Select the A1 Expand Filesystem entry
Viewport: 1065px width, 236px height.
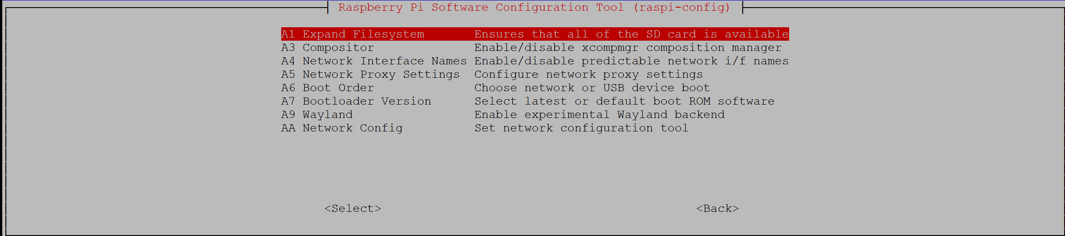(353, 34)
